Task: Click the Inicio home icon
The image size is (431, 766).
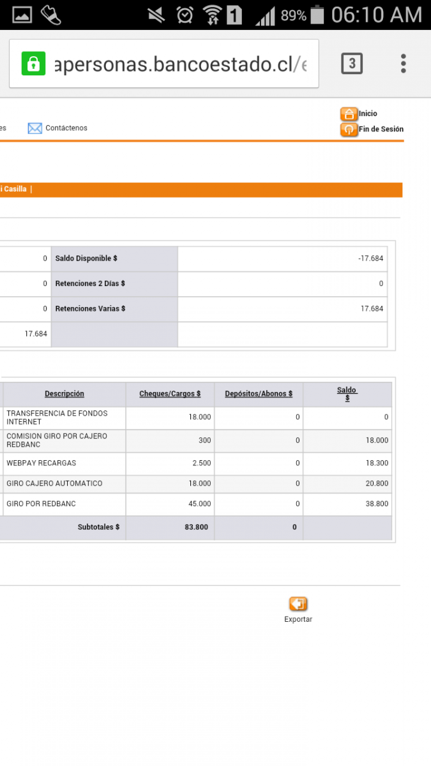Action: tap(349, 114)
